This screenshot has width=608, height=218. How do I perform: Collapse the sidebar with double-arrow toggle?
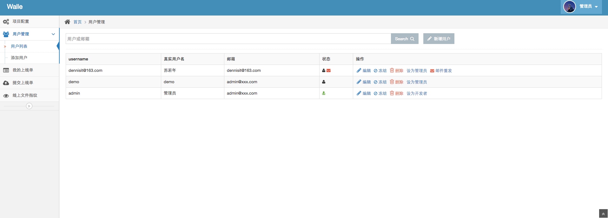(x=29, y=106)
